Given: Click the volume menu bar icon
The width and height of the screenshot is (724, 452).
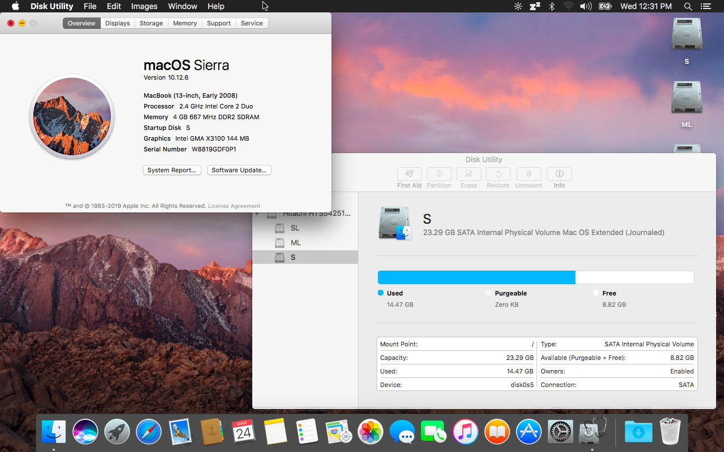Looking at the screenshot, I should 586,6.
